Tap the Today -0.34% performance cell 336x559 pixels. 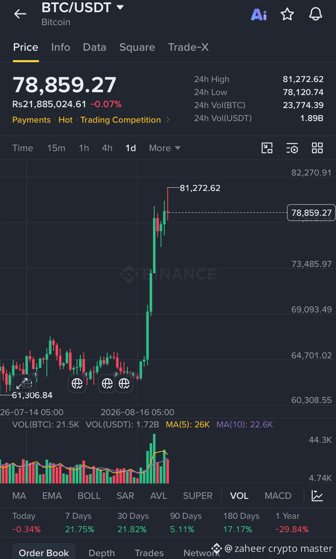tap(26, 522)
